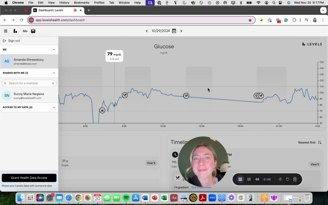This screenshot has width=328, height=205.
Task: Go back in browser history
Action: tap(5, 20)
